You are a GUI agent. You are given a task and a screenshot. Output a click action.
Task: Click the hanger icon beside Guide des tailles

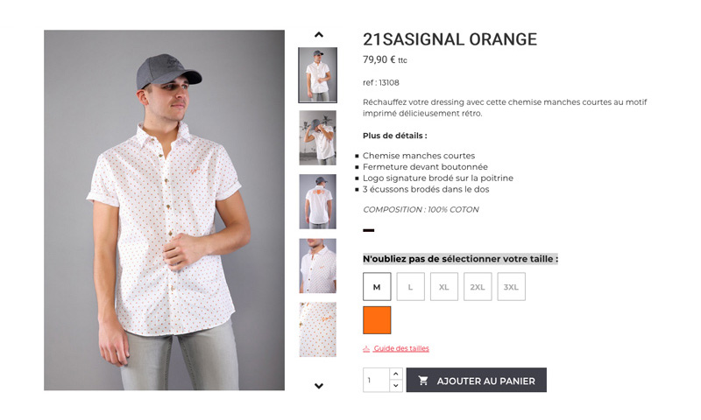click(366, 348)
